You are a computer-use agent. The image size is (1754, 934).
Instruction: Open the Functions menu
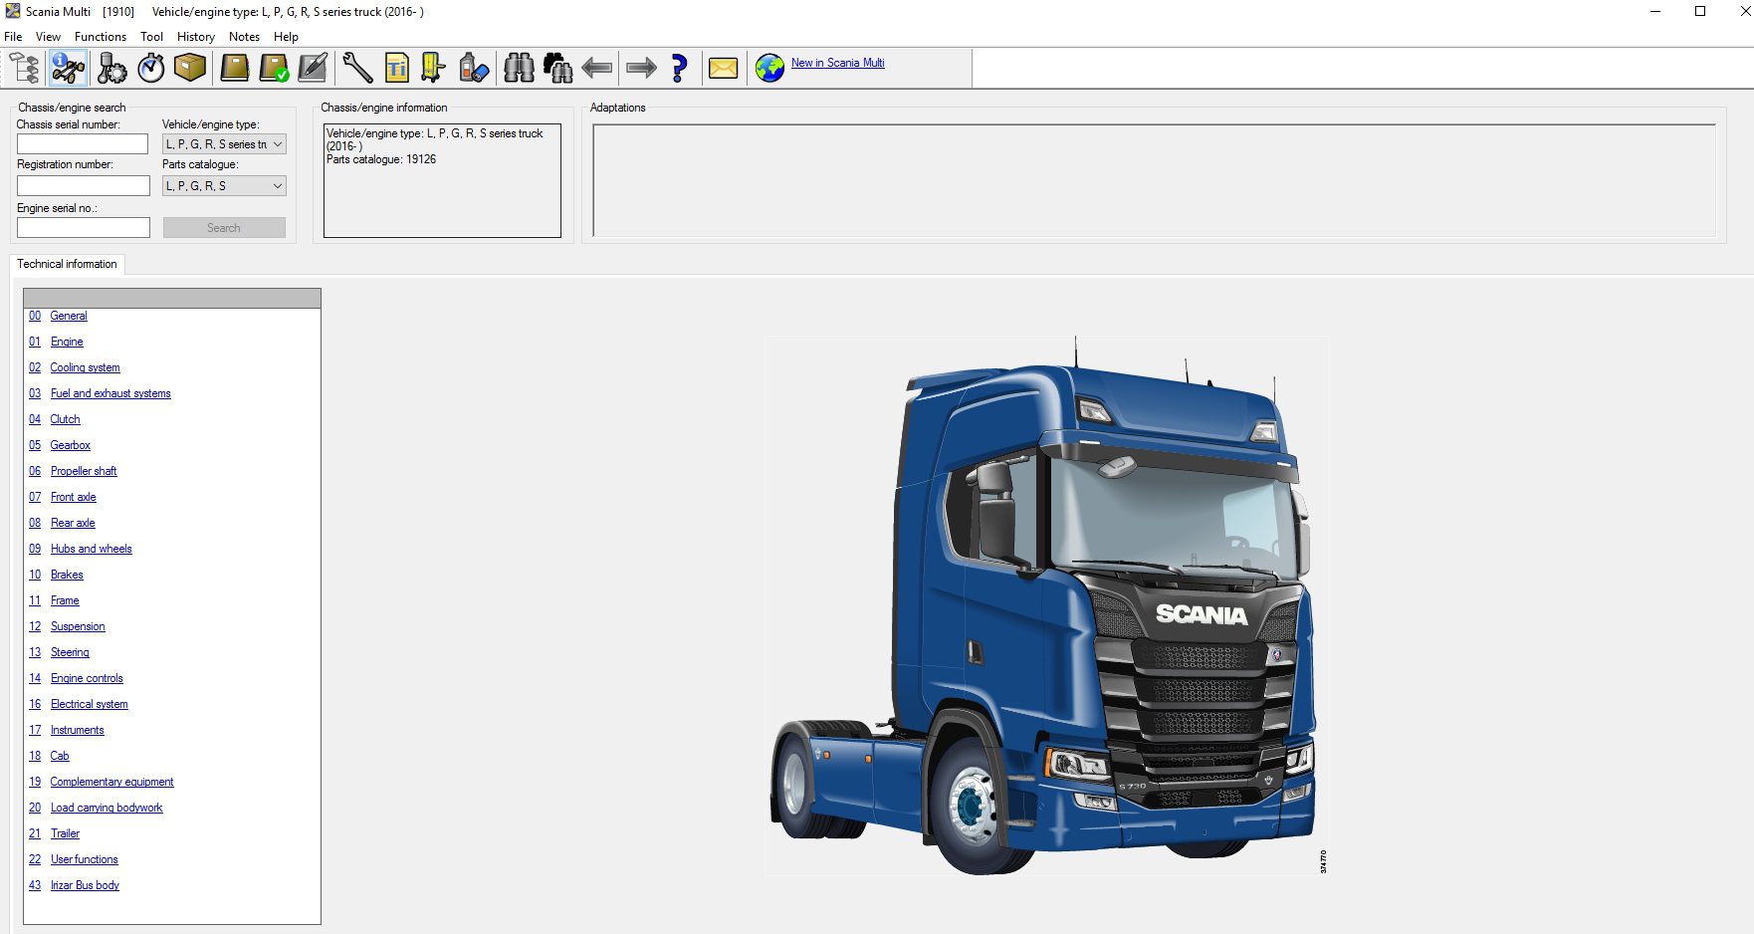point(100,36)
